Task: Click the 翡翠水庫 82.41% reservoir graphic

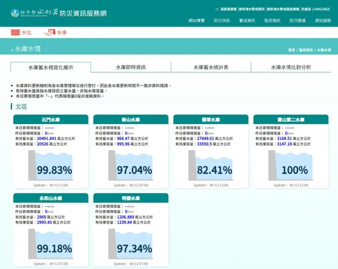Action: (211, 165)
